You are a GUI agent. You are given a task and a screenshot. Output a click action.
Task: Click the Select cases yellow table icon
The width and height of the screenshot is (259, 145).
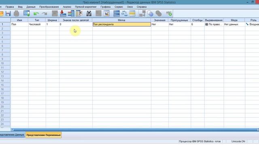132,13
